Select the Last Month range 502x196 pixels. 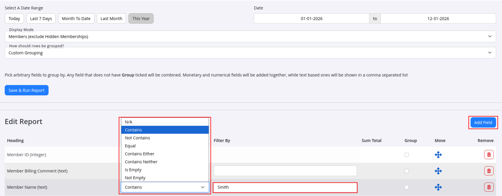pyautogui.click(x=111, y=19)
